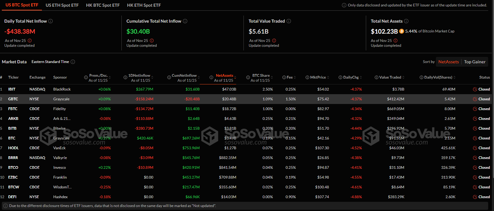The width and height of the screenshot is (494, 211).
Task: Click red alert icon under Daily Total Net Inflow date
Action: tap(30, 41)
